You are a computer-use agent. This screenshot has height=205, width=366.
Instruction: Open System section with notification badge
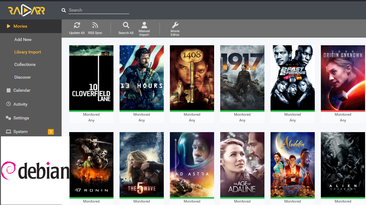click(x=20, y=132)
